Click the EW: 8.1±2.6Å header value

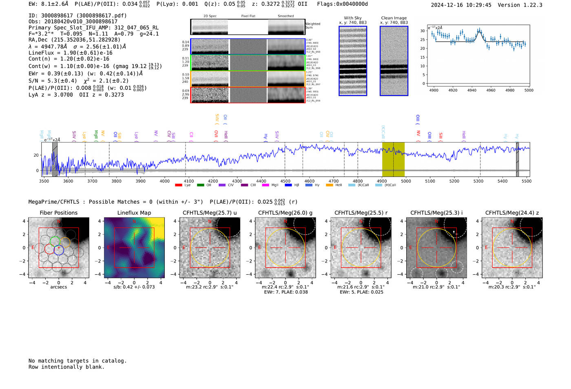tap(49, 4)
